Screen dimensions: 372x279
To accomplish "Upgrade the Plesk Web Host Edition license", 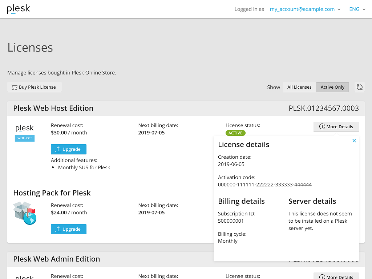I will pyautogui.click(x=69, y=149).
